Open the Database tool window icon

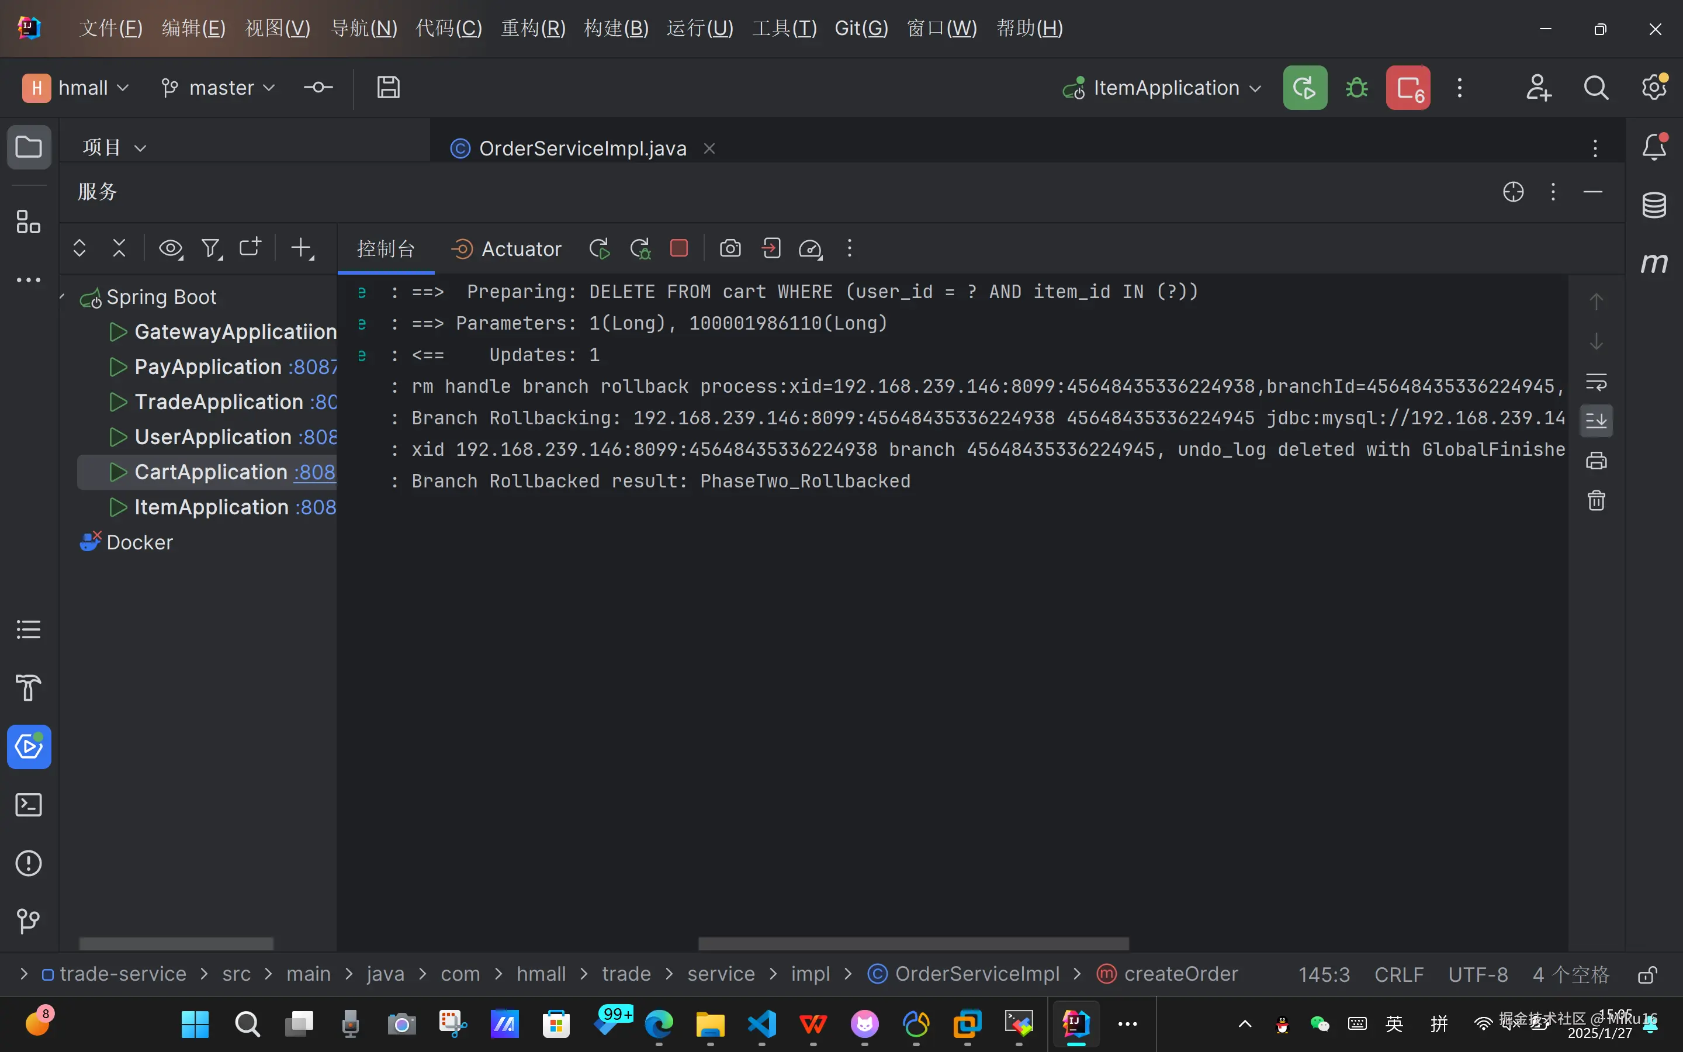(x=1654, y=205)
